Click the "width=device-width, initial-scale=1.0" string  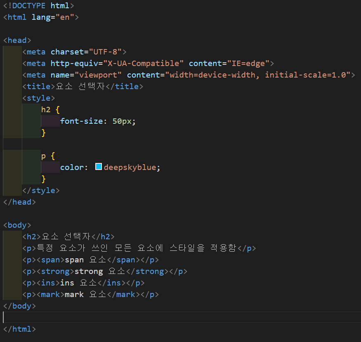click(x=258, y=75)
